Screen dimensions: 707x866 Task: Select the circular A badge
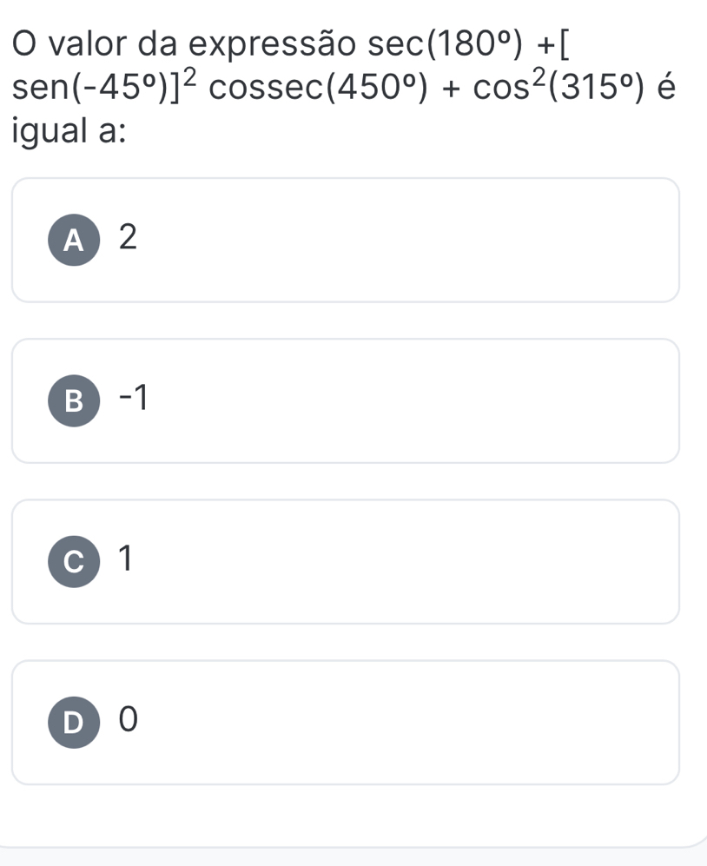pos(74,240)
